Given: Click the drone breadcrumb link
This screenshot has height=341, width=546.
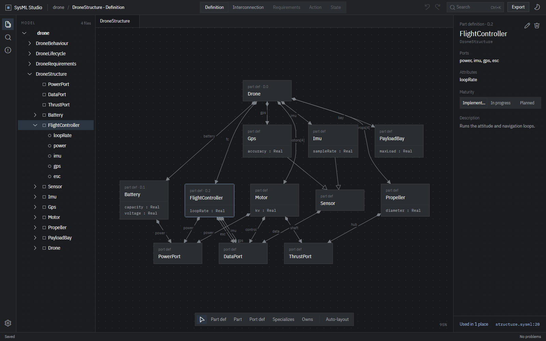Looking at the screenshot, I should (58, 8).
